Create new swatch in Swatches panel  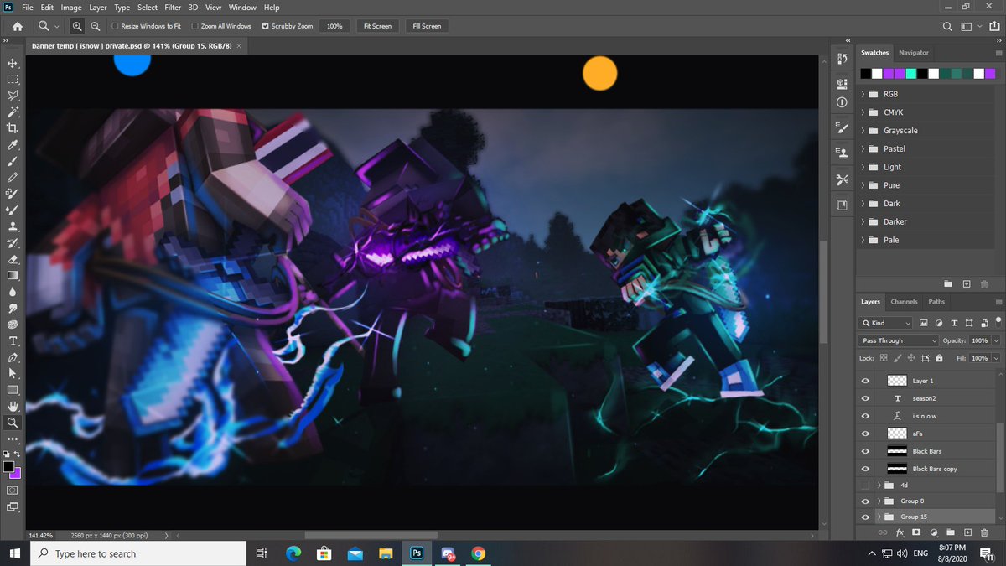pos(967,284)
